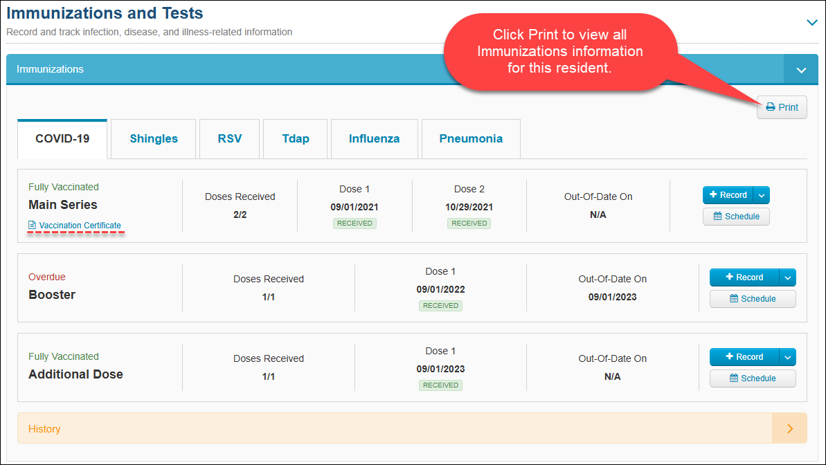Open the Influenza tab
This screenshot has width=826, height=465.
click(x=374, y=139)
